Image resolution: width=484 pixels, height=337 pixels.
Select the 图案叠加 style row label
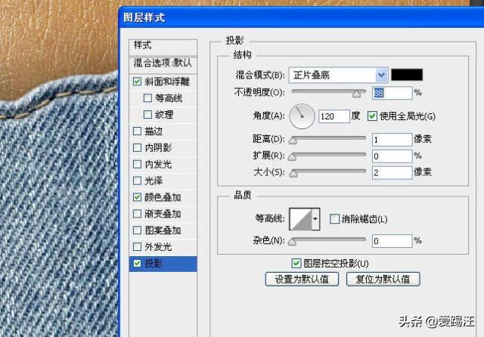pyautogui.click(x=163, y=230)
